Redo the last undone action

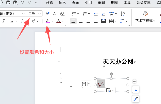click(29, 2)
